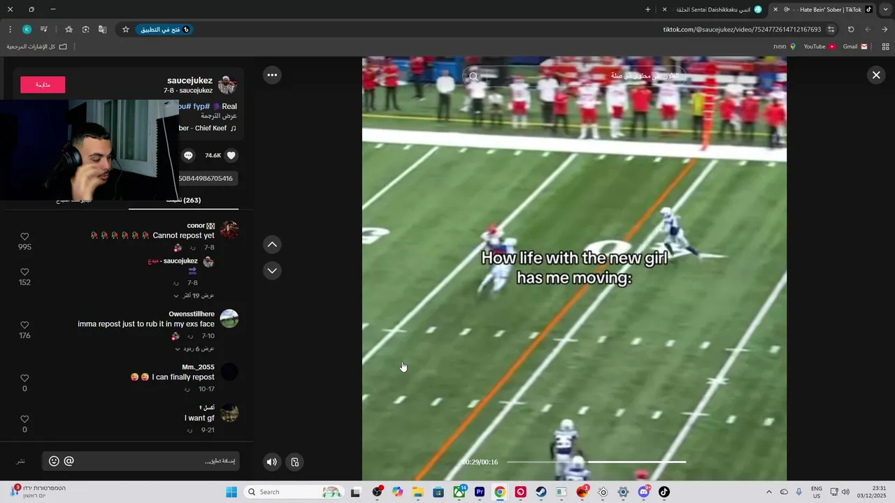895x503 pixels.
Task: Expand 19 more replies under conor's comment
Action: (x=194, y=296)
